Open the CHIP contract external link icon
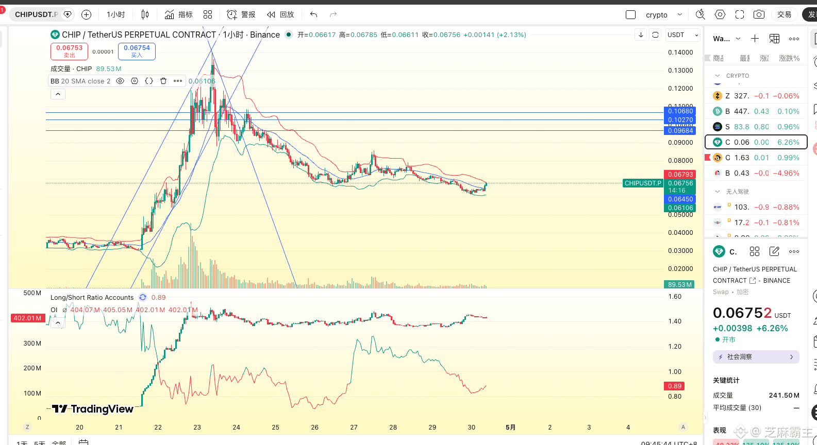 tap(753, 281)
